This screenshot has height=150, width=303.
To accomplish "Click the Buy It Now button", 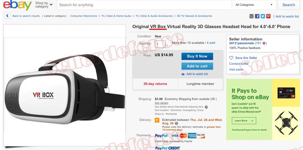I will [x=197, y=57].
